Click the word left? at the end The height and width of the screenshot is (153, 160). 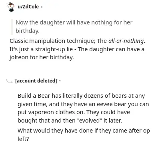coord(23,139)
